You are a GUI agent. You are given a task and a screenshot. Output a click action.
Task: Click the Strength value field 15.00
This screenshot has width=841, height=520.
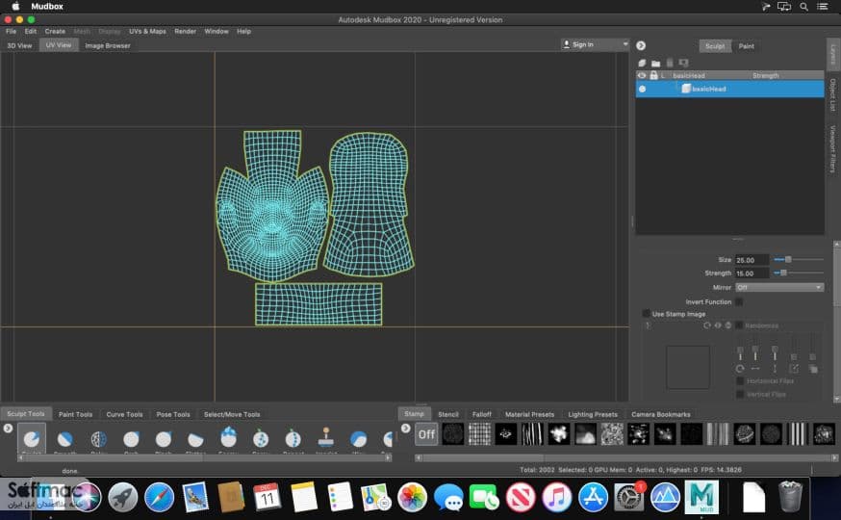752,273
